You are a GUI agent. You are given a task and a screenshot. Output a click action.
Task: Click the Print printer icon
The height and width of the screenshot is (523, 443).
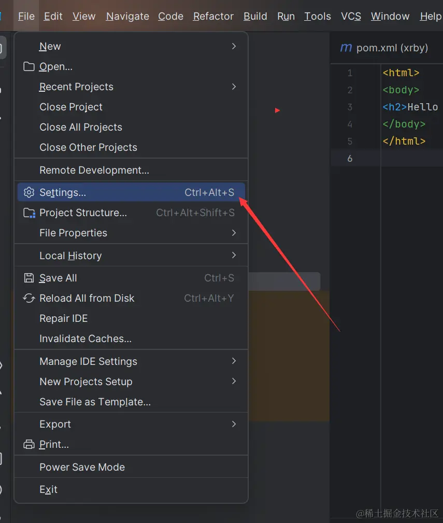(x=29, y=444)
